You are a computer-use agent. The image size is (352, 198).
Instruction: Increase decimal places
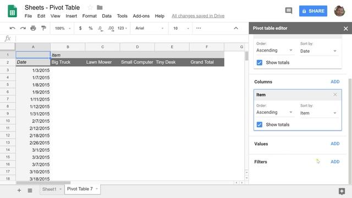click(111, 29)
